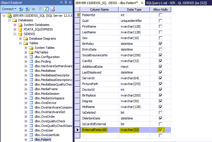Select the FileTables folder node
The height and width of the screenshot is (142, 212).
click(41, 52)
